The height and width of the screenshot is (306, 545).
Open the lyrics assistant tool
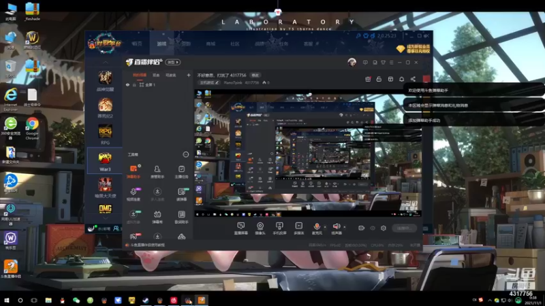pos(181,216)
